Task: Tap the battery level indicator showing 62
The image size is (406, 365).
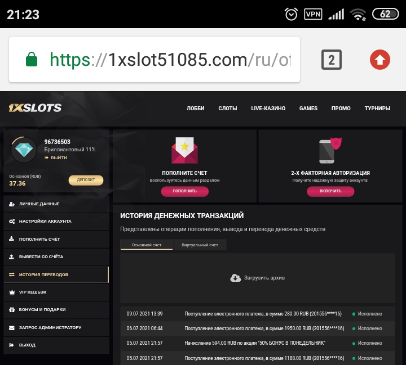Action: tap(385, 14)
